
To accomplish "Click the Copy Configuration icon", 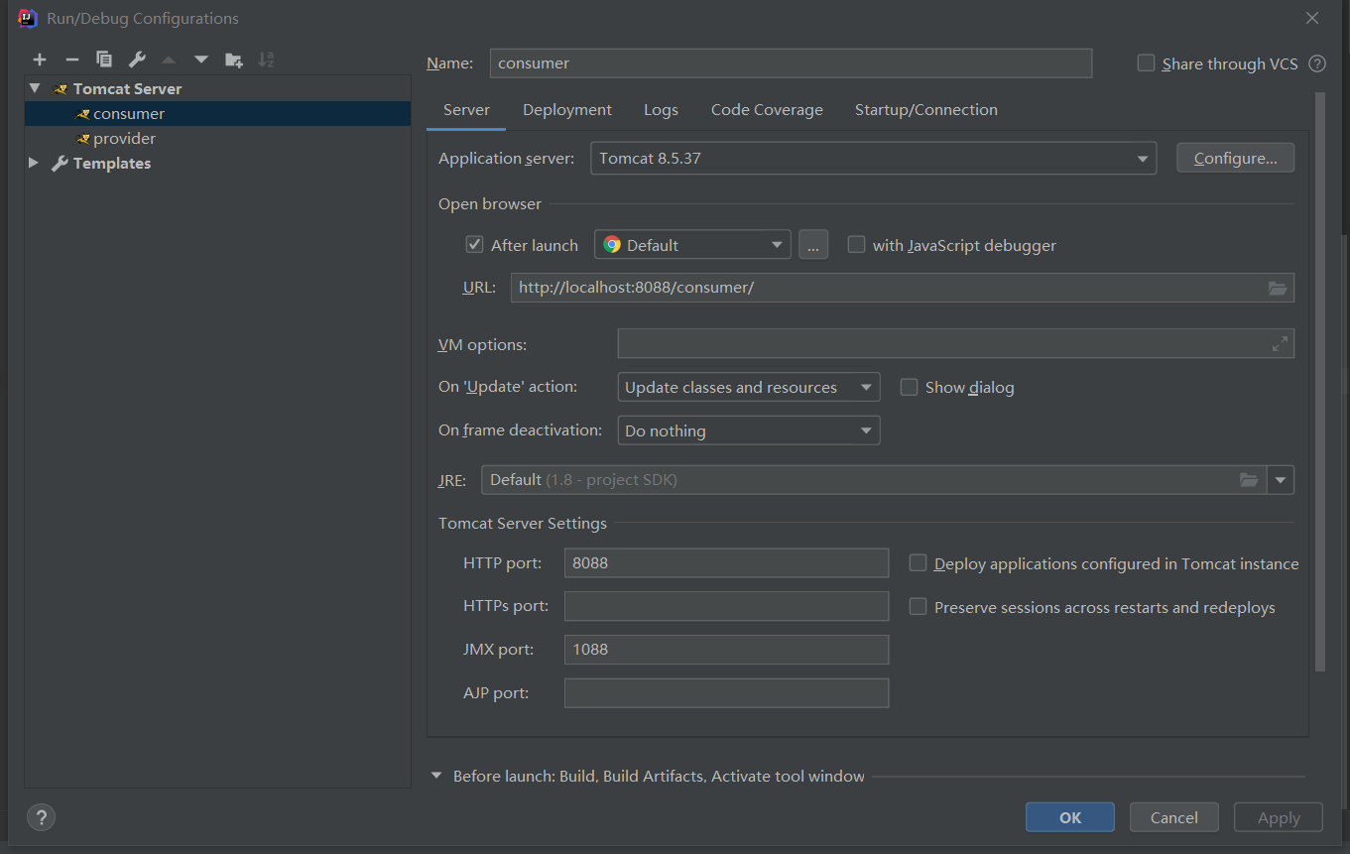I will coord(104,60).
